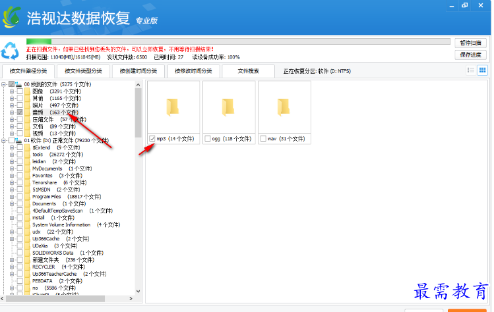This screenshot has width=494, height=312.
Task: Click the 暂停扫描 button
Action: (471, 43)
